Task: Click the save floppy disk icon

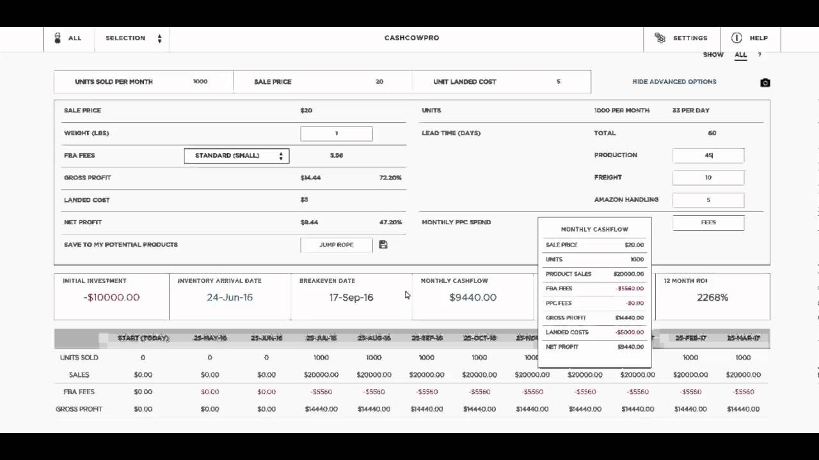Action: [x=383, y=245]
